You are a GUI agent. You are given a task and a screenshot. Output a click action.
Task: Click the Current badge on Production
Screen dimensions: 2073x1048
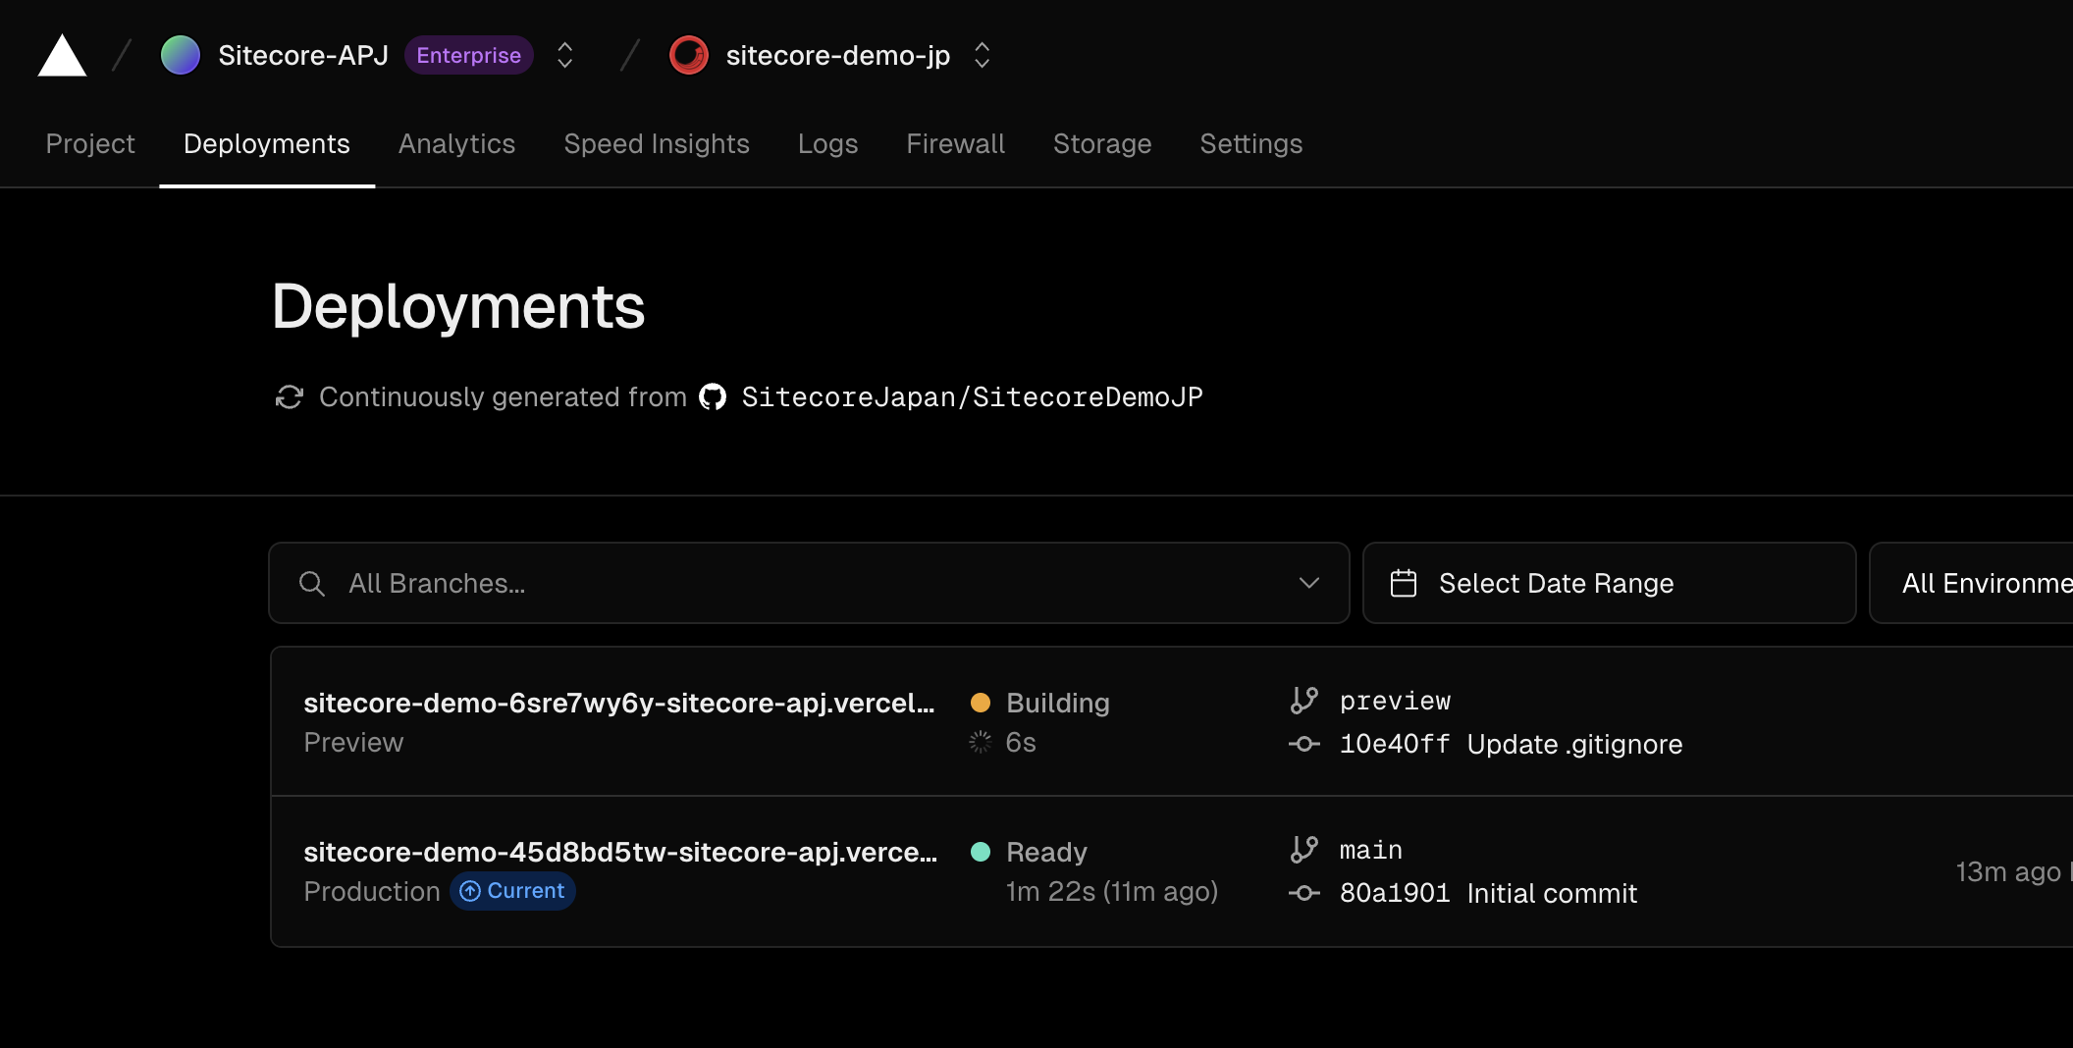tap(512, 891)
